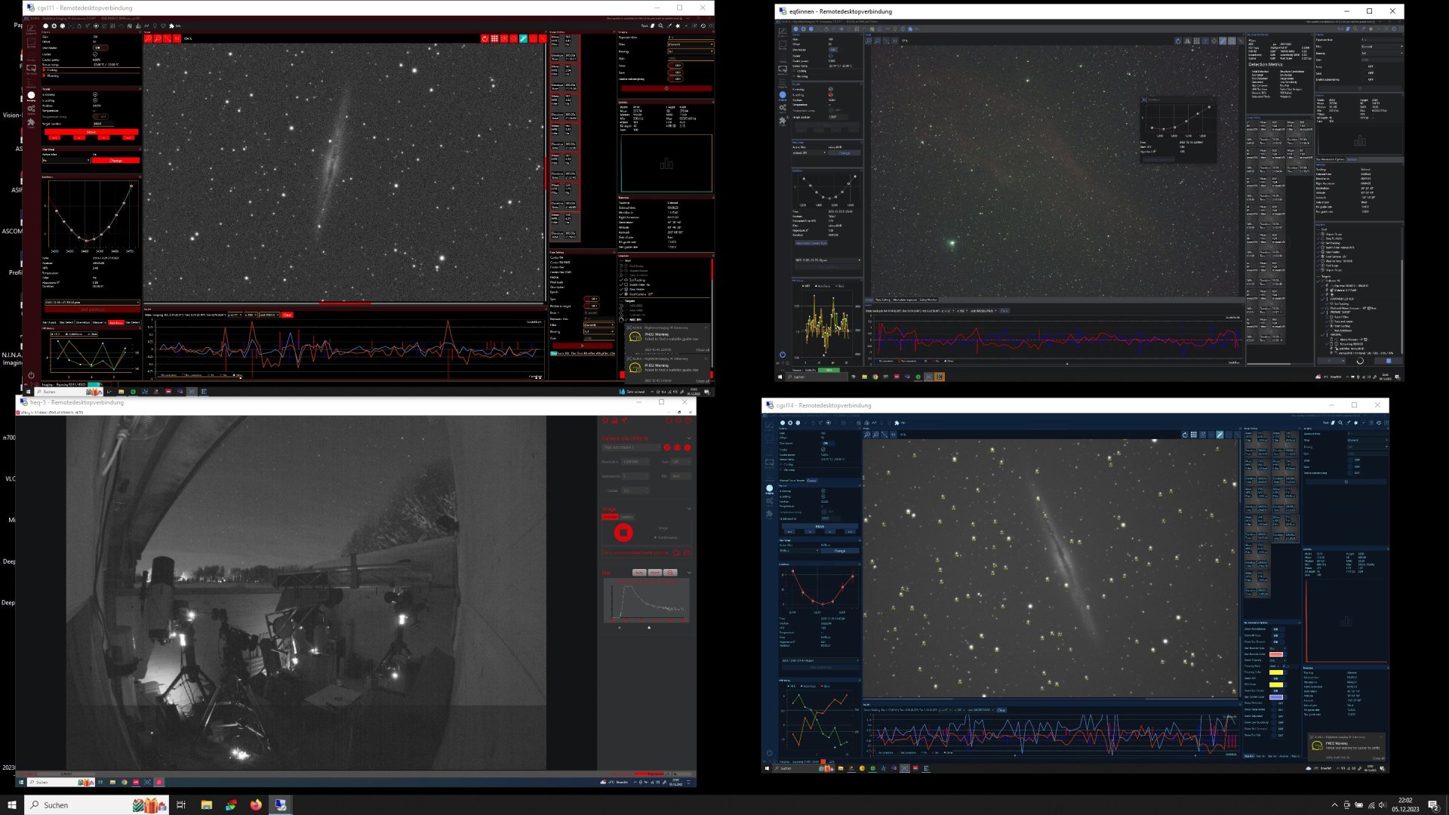This screenshot has height=815, width=1449.
Task: Click Clear button above cgxl14 guiding graph
Action: tap(1001, 710)
